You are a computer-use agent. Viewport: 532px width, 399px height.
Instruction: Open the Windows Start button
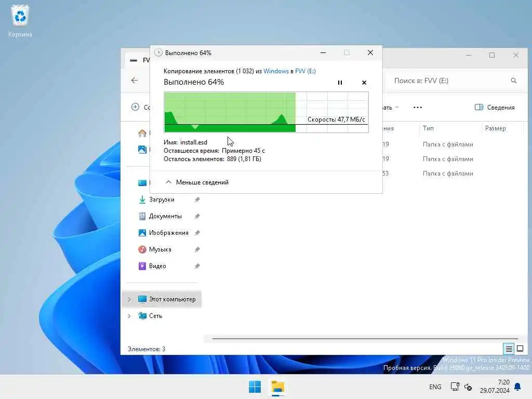(x=255, y=387)
